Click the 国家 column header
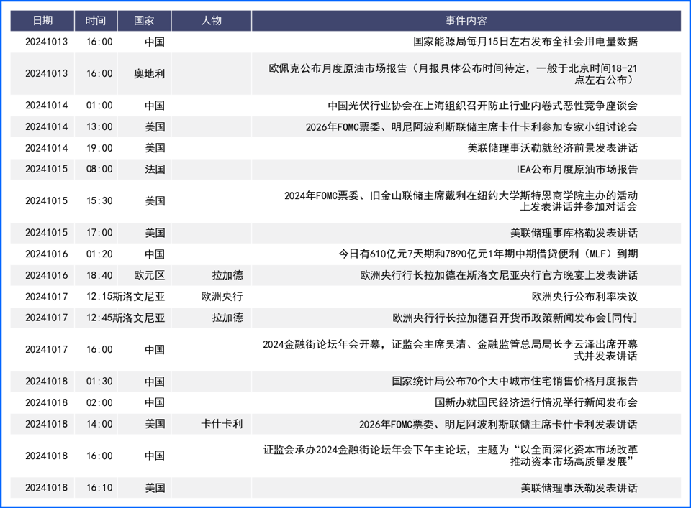This screenshot has width=691, height=508. coord(144,21)
